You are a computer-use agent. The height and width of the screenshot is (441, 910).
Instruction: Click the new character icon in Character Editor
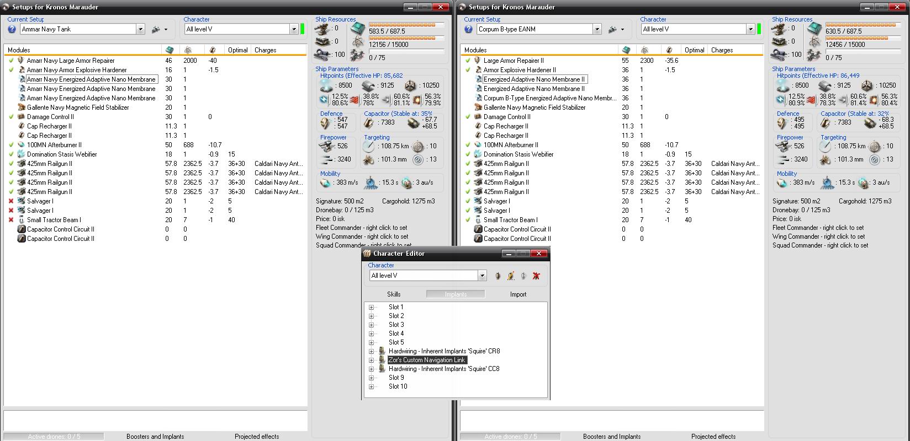(x=498, y=276)
